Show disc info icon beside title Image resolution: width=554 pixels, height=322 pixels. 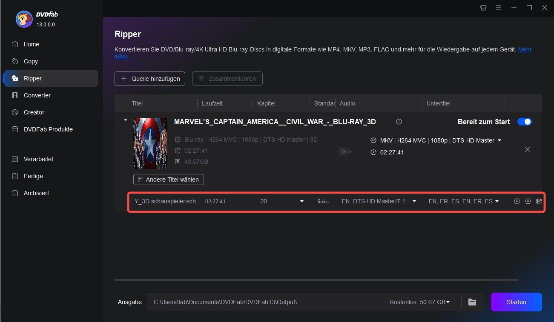pyautogui.click(x=399, y=122)
